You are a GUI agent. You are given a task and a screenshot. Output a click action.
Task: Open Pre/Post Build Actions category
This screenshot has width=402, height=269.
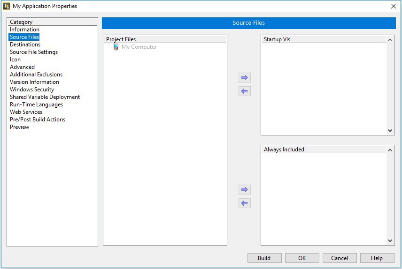click(38, 120)
